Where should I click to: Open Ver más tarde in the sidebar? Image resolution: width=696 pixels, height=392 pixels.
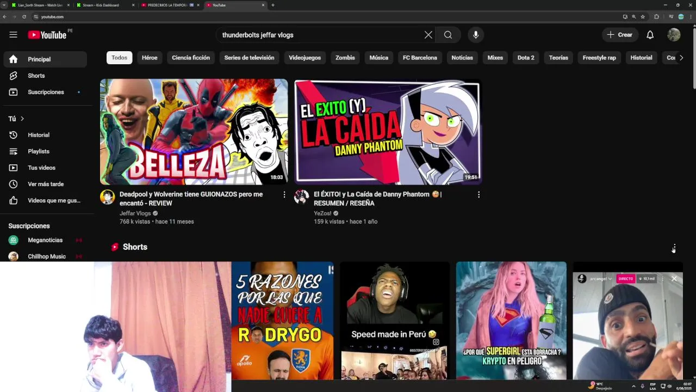(45, 184)
